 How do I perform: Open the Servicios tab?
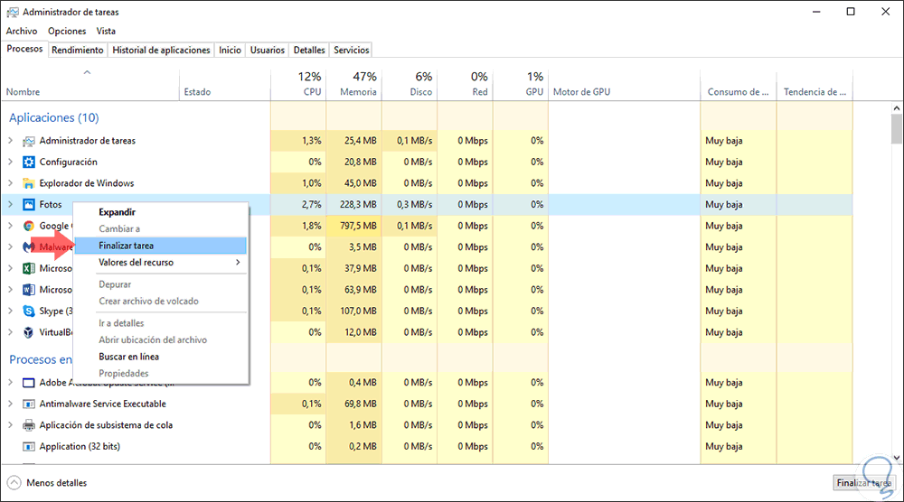point(352,51)
